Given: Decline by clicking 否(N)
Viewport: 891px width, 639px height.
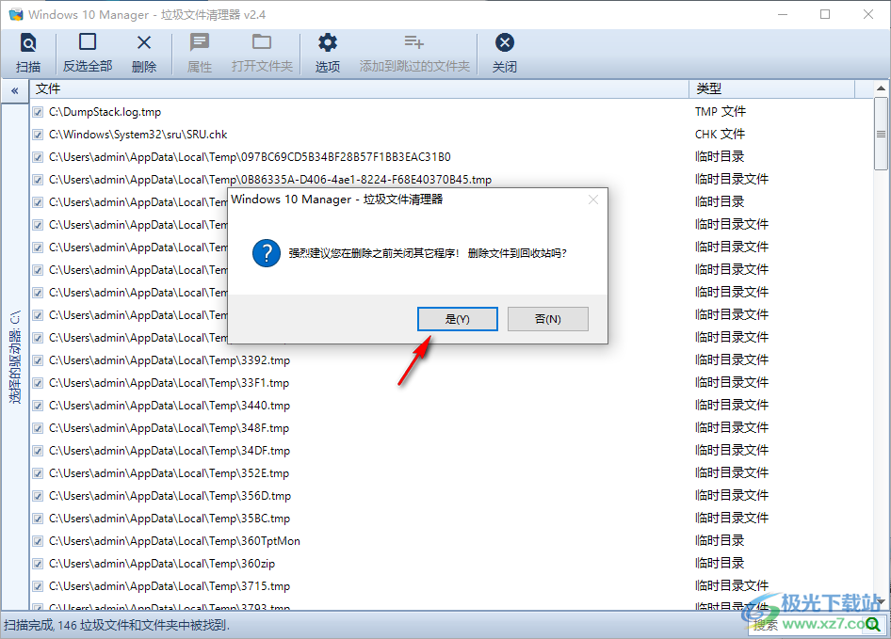Looking at the screenshot, I should point(547,318).
